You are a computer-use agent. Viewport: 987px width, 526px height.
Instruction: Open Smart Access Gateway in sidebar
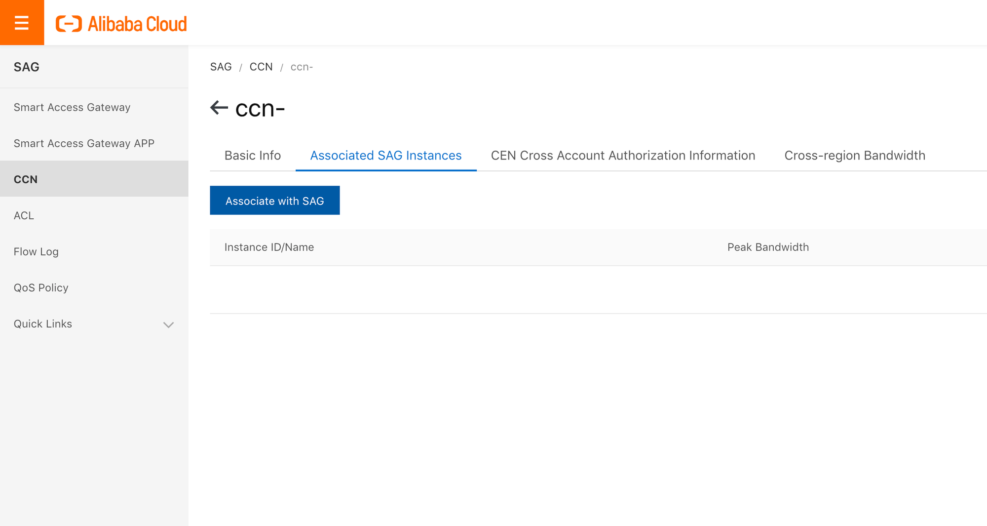coord(72,107)
